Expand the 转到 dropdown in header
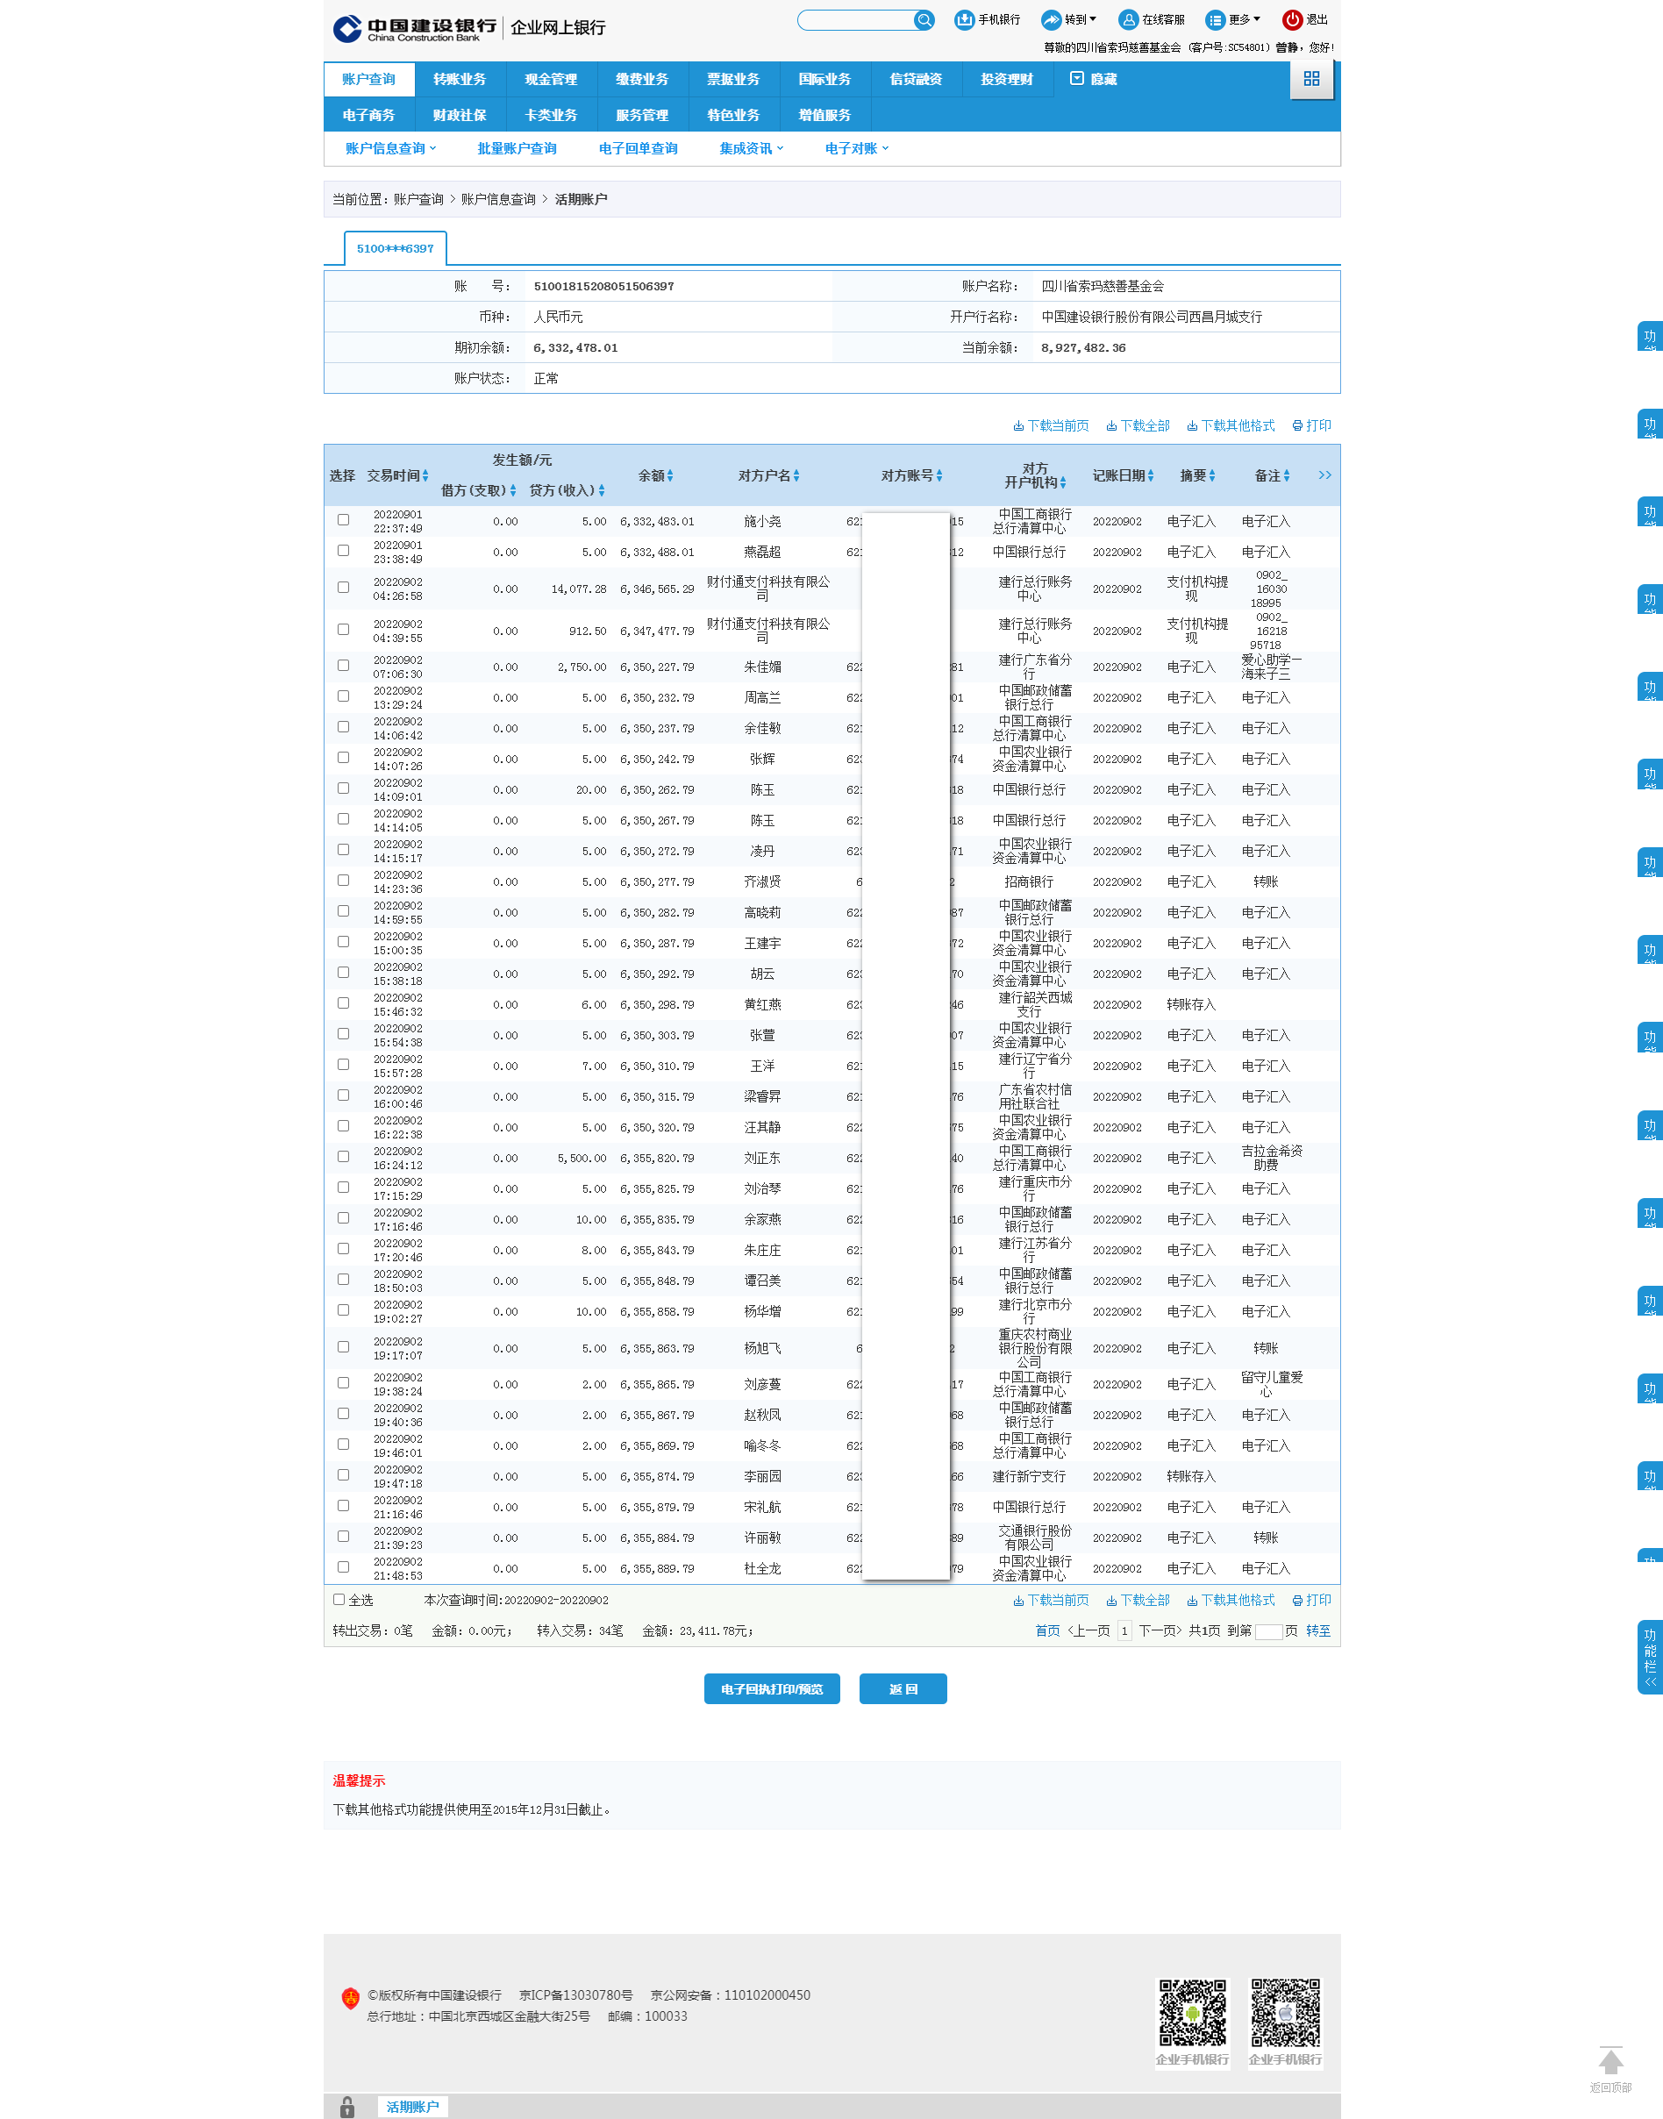This screenshot has width=1663, height=2119. (1094, 18)
